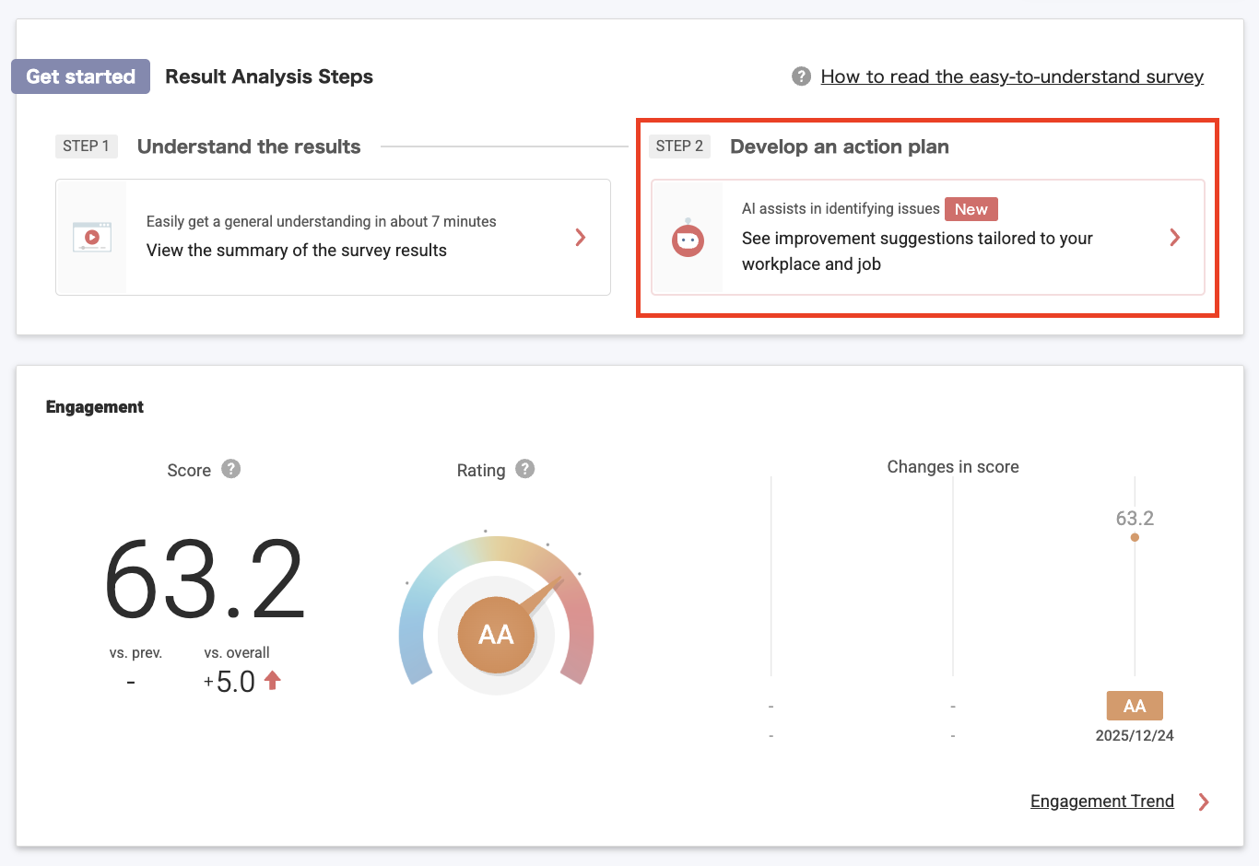Click the 63.2 data point on the chart
Image resolution: width=1259 pixels, height=866 pixels.
(x=1135, y=537)
